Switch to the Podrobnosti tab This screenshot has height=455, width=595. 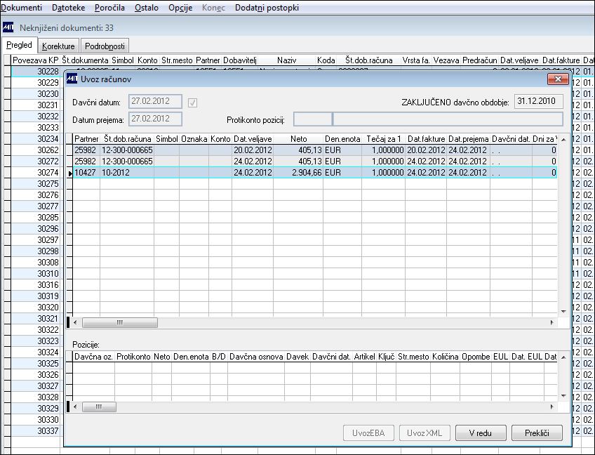[105, 46]
